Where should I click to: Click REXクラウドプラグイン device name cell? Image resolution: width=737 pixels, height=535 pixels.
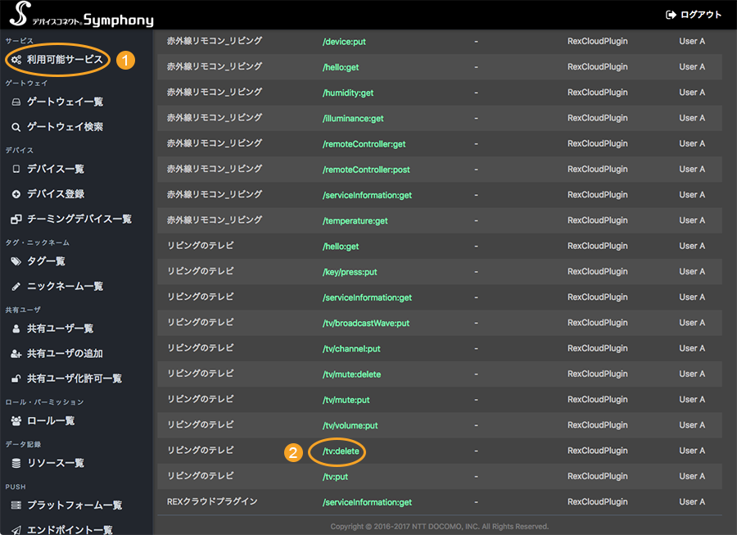(x=212, y=501)
